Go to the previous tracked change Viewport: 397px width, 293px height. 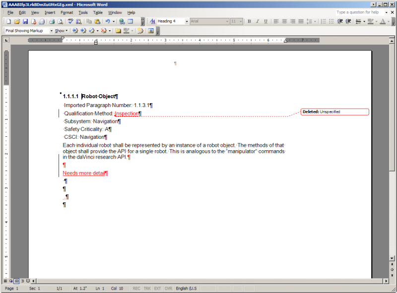[75, 31]
